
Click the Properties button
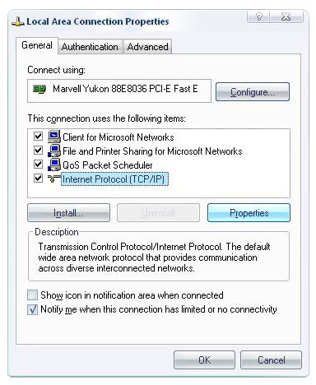click(x=249, y=213)
